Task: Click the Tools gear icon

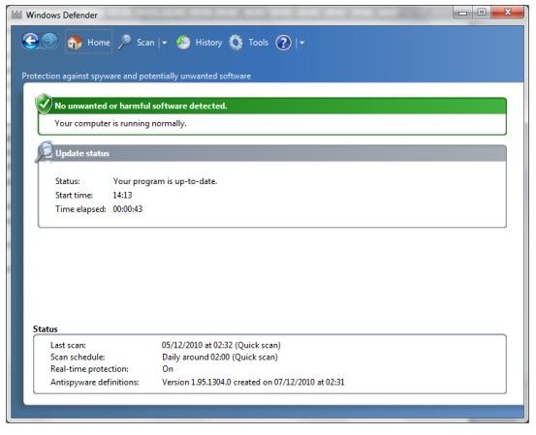Action: coord(236,43)
